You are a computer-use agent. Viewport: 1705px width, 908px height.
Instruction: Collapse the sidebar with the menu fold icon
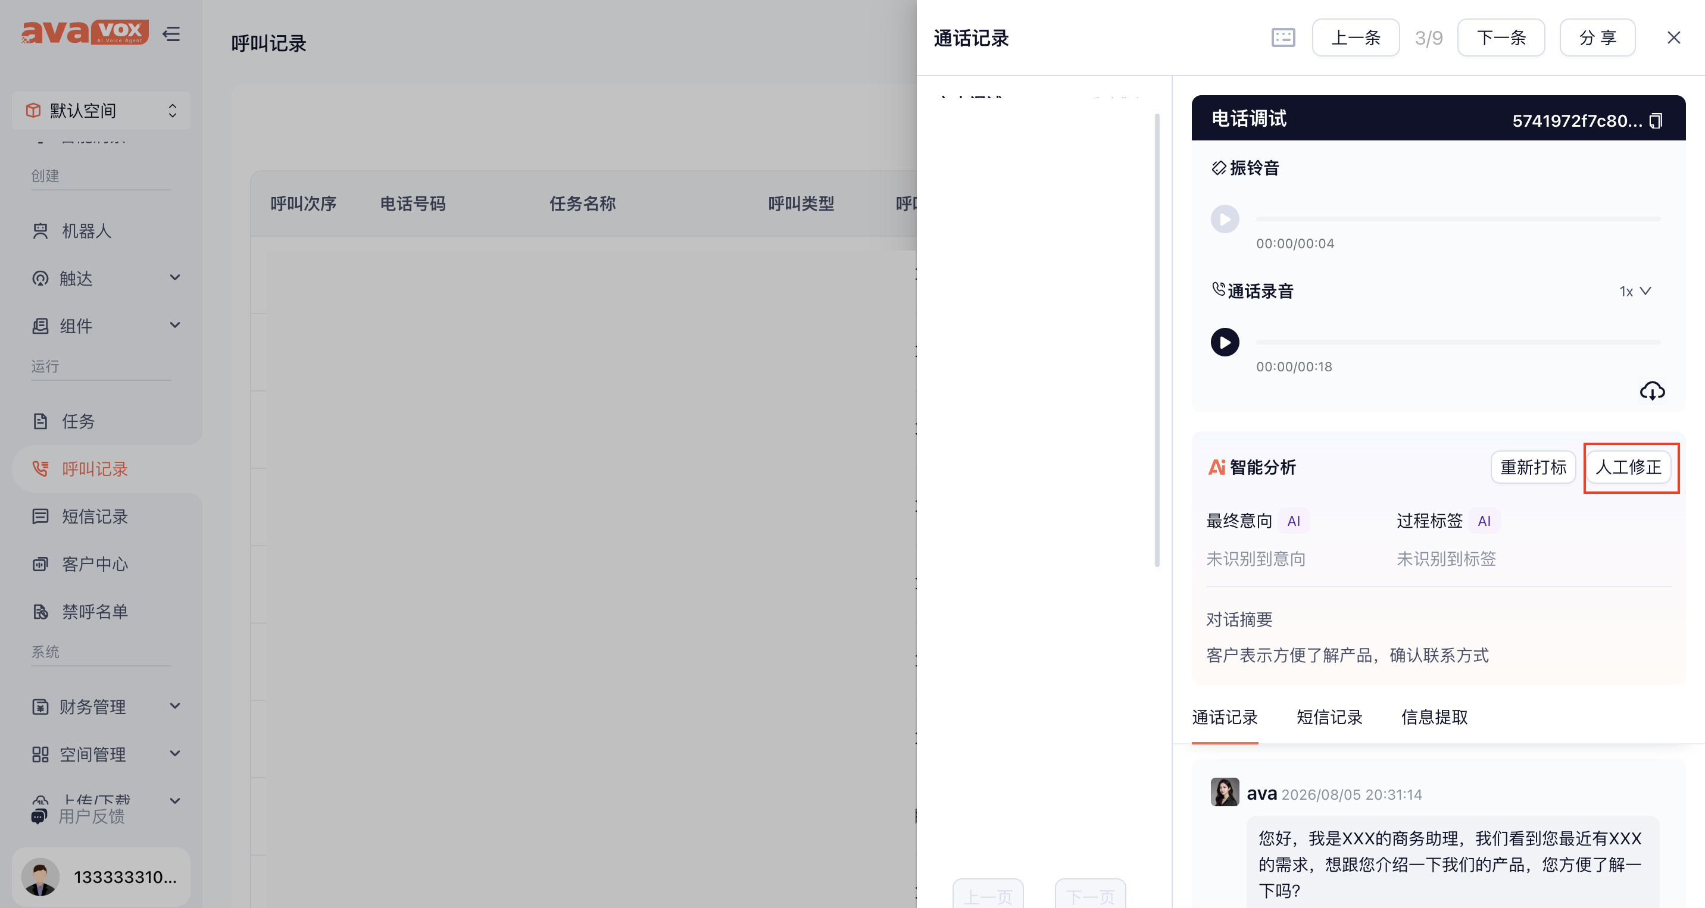point(171,34)
